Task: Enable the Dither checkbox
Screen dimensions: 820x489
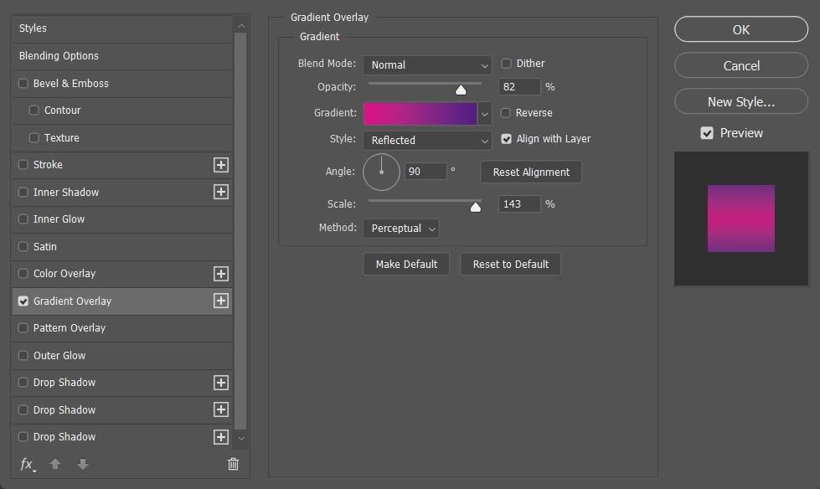Action: (506, 64)
